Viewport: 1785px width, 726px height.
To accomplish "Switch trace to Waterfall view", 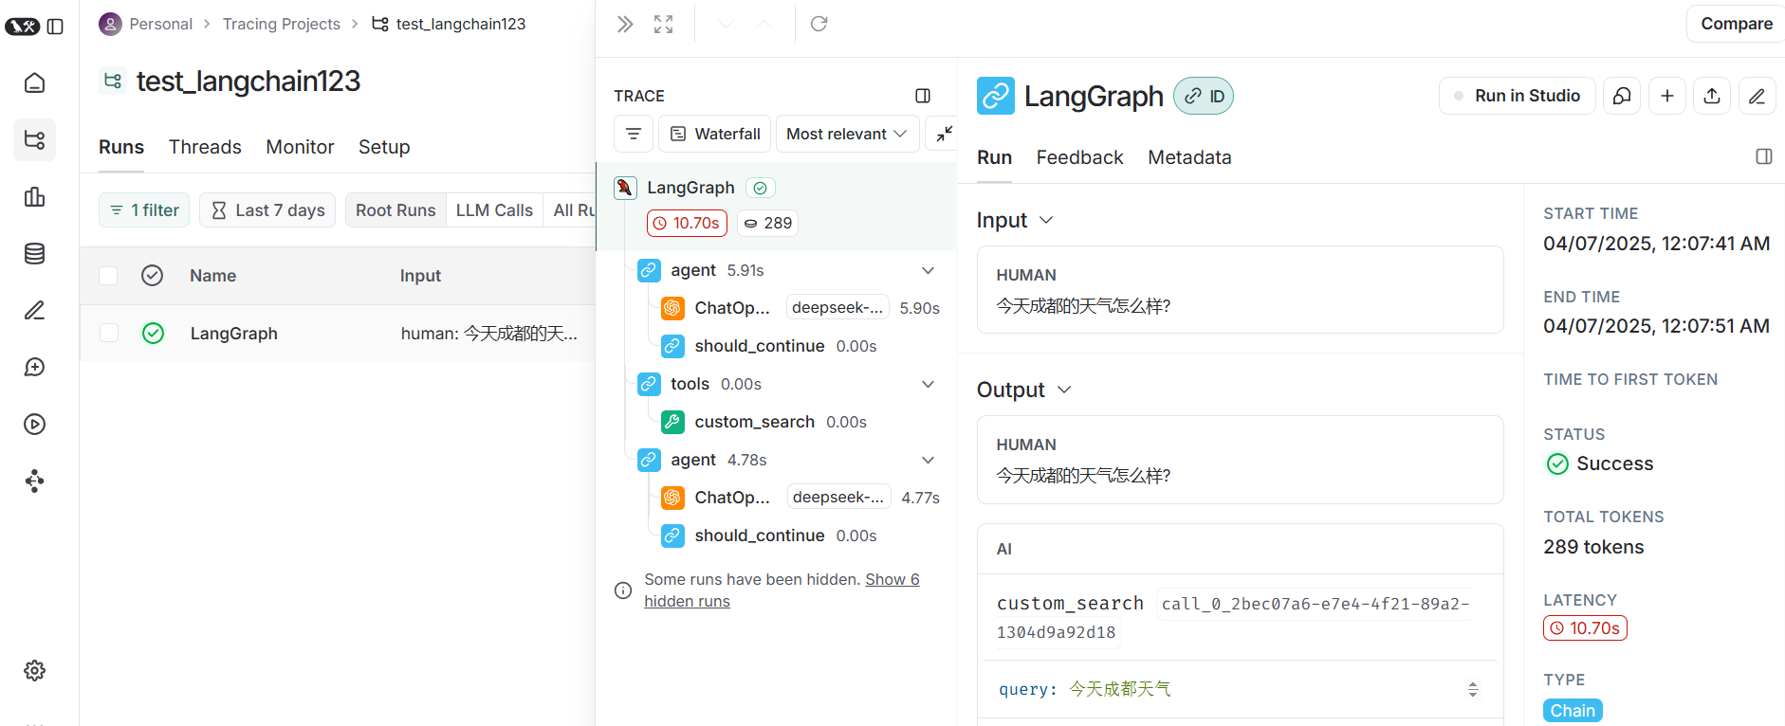I will (x=716, y=134).
